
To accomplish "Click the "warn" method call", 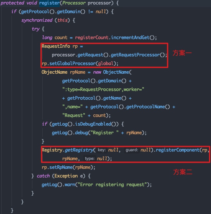I will tap(70, 185).
